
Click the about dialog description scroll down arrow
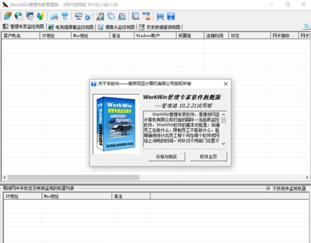point(224,144)
